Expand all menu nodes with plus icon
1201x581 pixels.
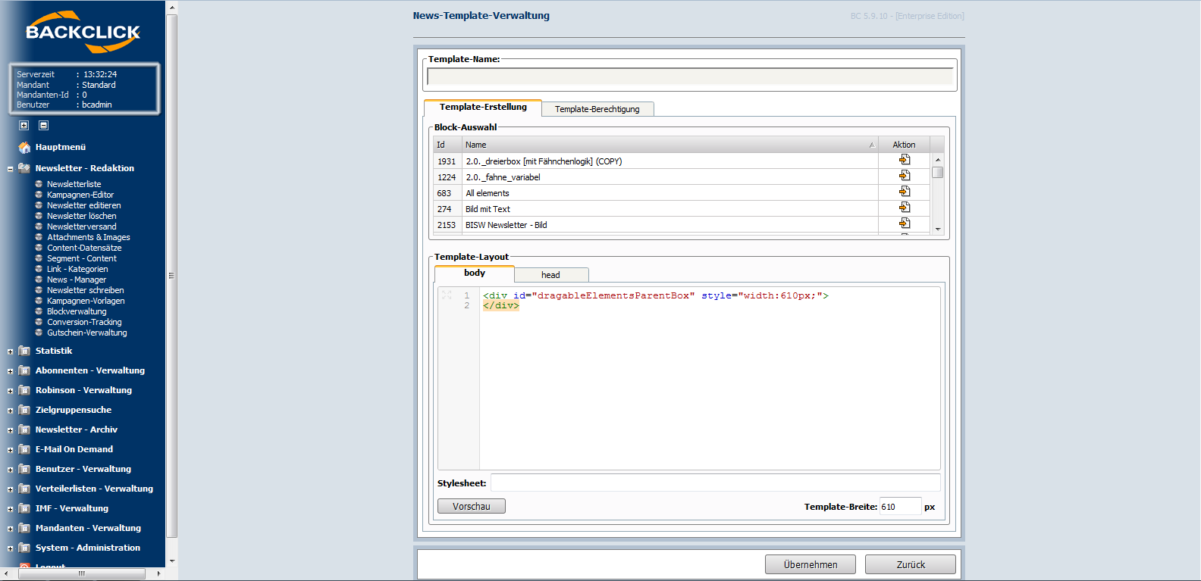click(x=24, y=126)
